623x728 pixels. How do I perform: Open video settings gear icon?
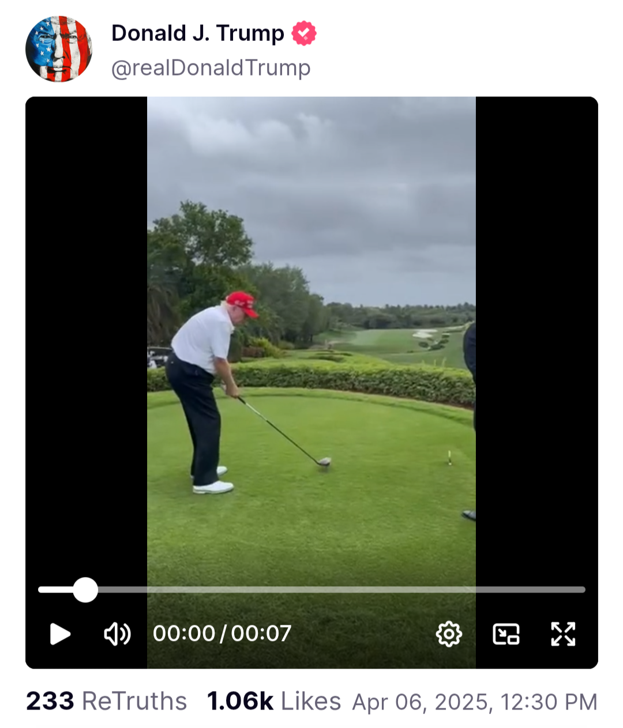pos(449,634)
